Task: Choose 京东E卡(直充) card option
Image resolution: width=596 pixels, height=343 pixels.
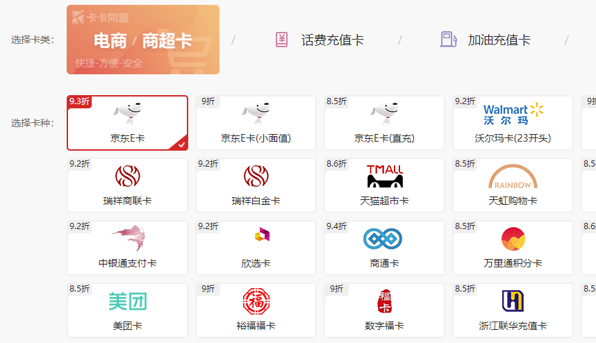Action: click(x=384, y=123)
